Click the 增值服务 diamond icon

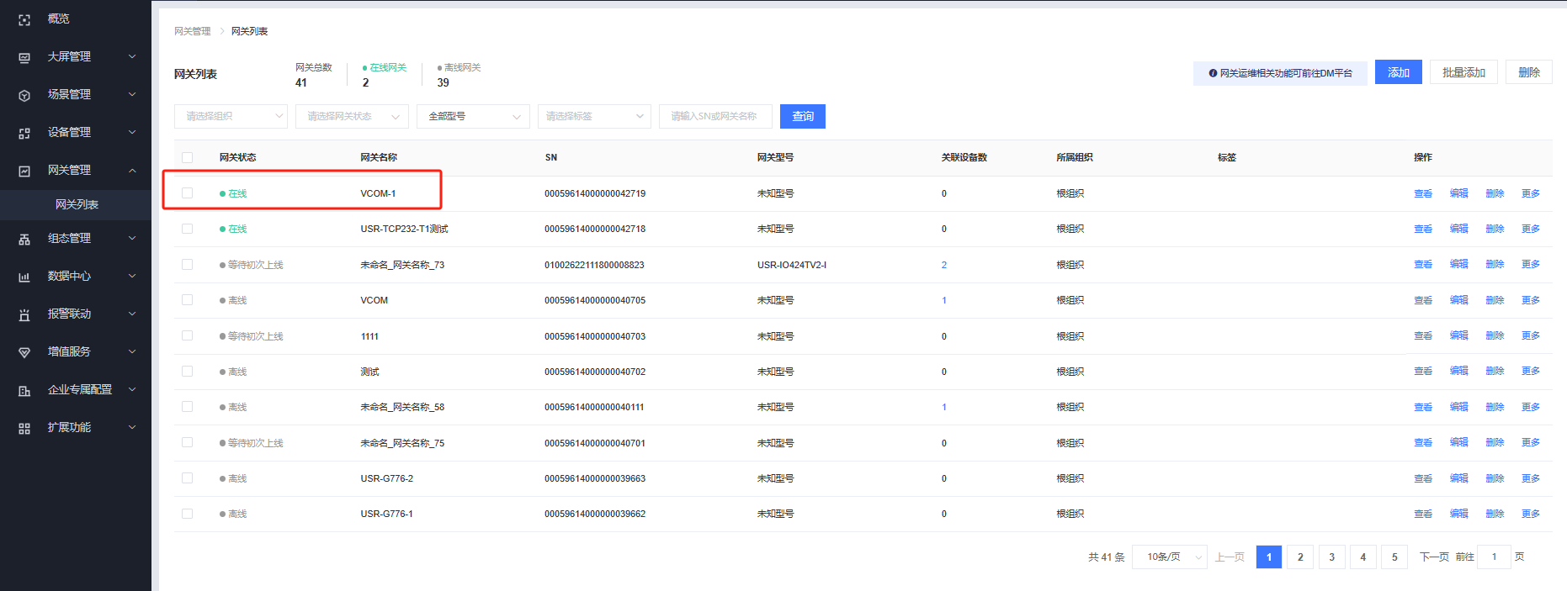click(x=24, y=352)
